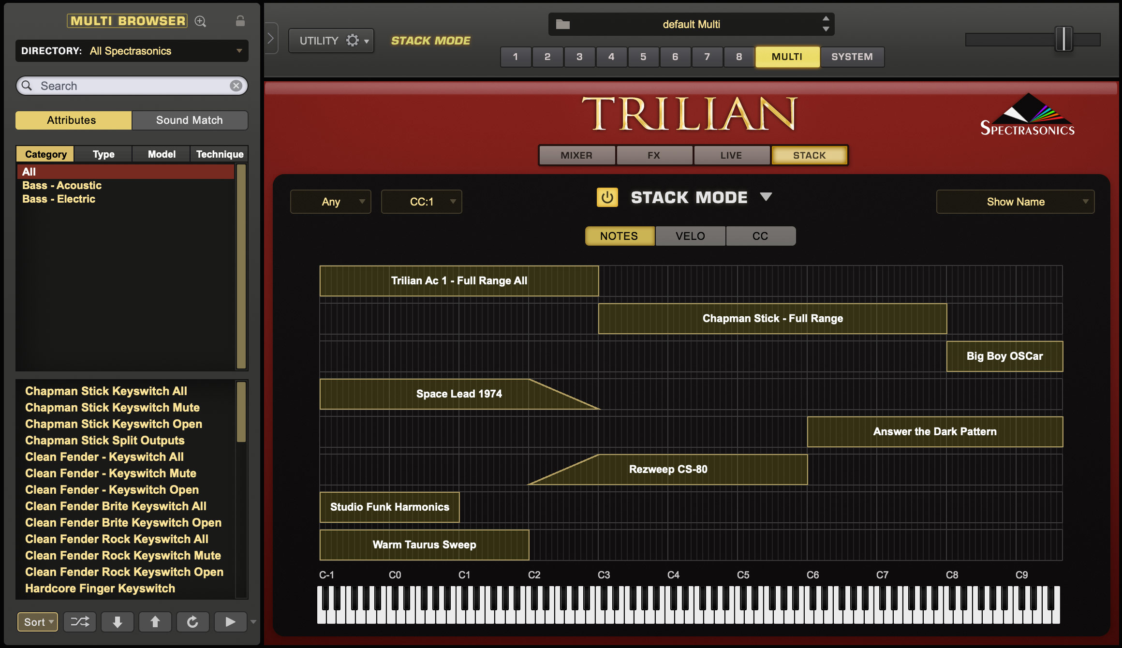Image resolution: width=1122 pixels, height=648 pixels.
Task: Click Show Name dropdown in Stack Mode
Action: point(1014,202)
